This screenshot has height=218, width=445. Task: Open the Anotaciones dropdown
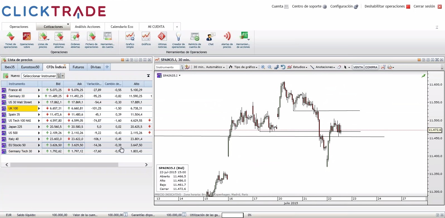pos(323,67)
